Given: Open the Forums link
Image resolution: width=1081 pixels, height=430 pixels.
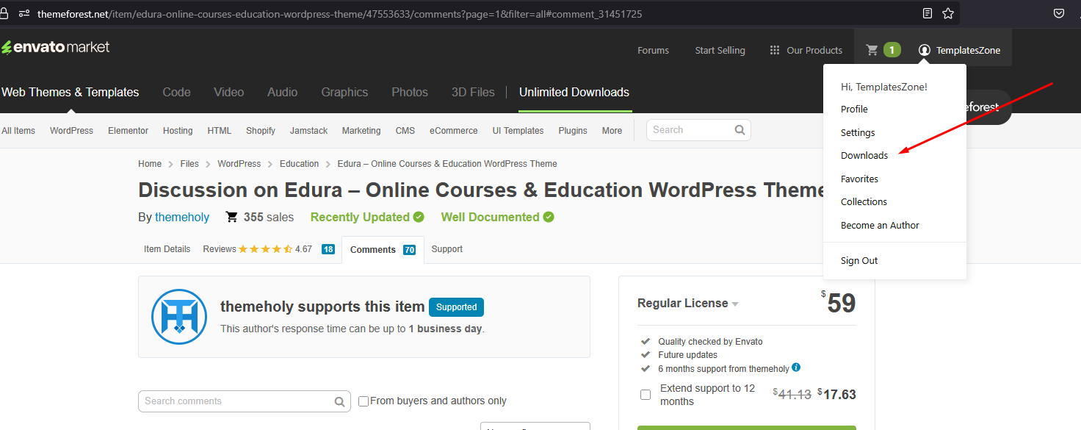Looking at the screenshot, I should coord(653,50).
